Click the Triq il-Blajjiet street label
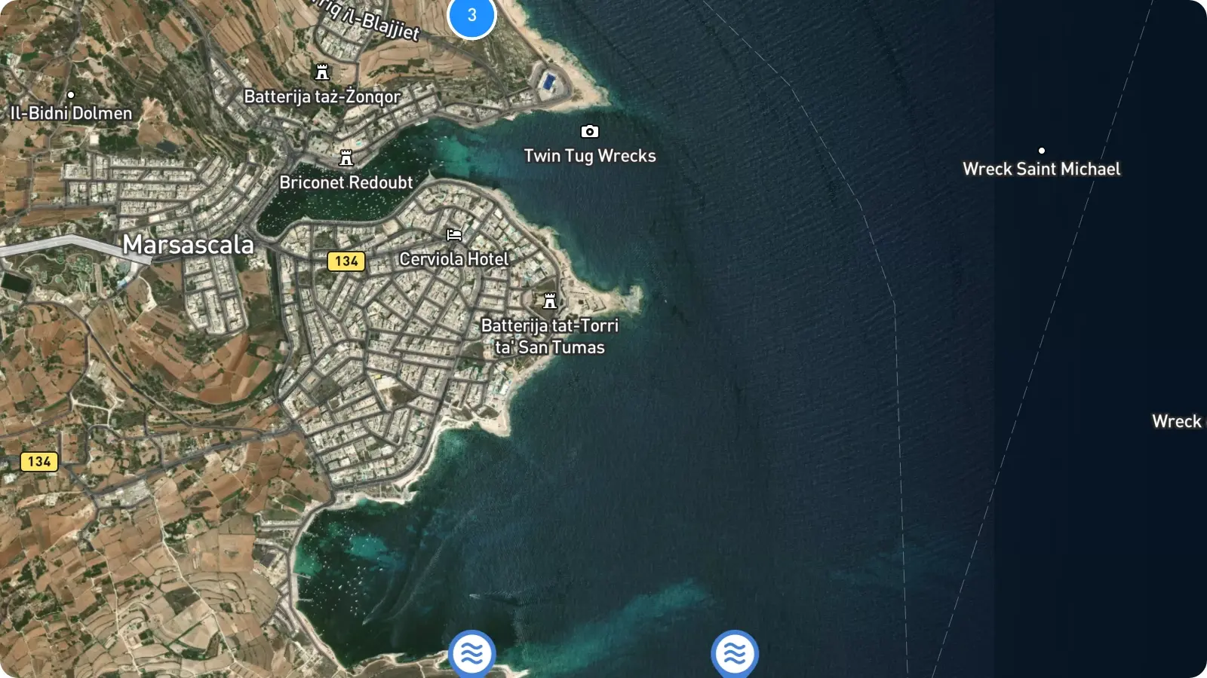 tap(365, 18)
